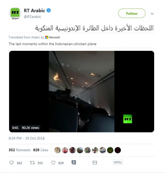
Task: Play the plane cabin video
Action: [81, 91]
